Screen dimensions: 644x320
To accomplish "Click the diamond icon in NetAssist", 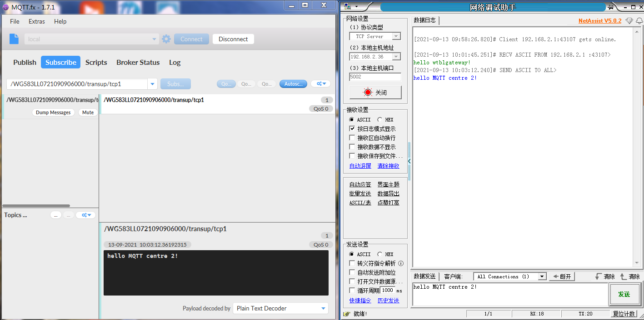I will pyautogui.click(x=629, y=21).
